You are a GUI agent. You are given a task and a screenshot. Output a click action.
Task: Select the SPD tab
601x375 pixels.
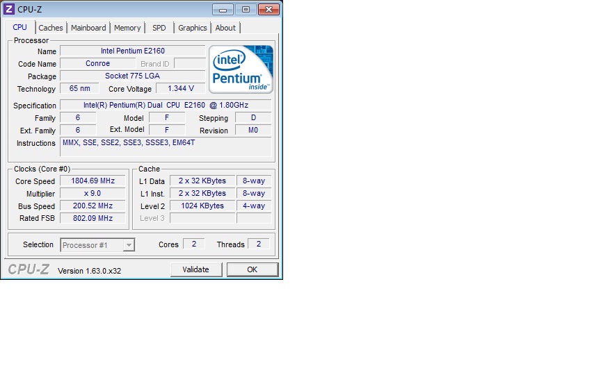tap(159, 28)
